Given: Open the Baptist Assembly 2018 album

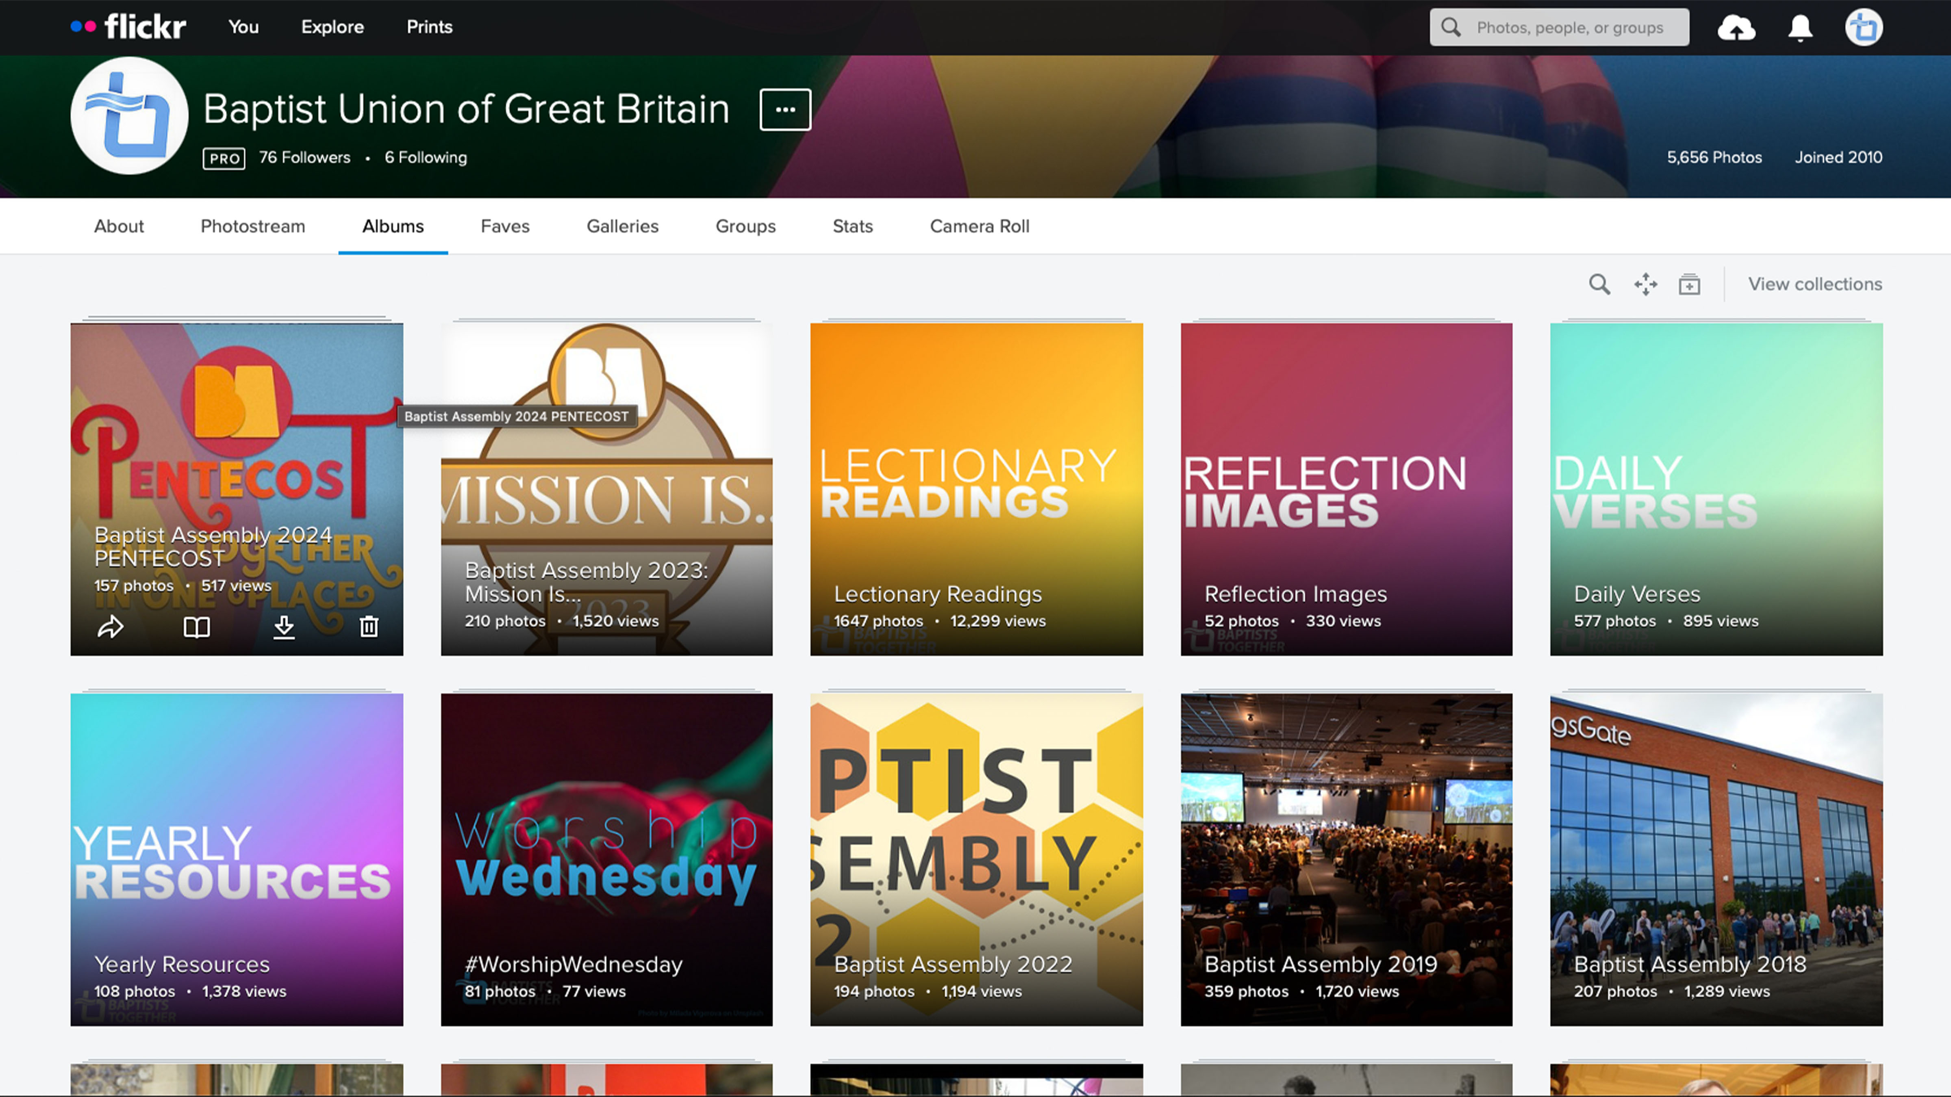Looking at the screenshot, I should coord(1716,859).
